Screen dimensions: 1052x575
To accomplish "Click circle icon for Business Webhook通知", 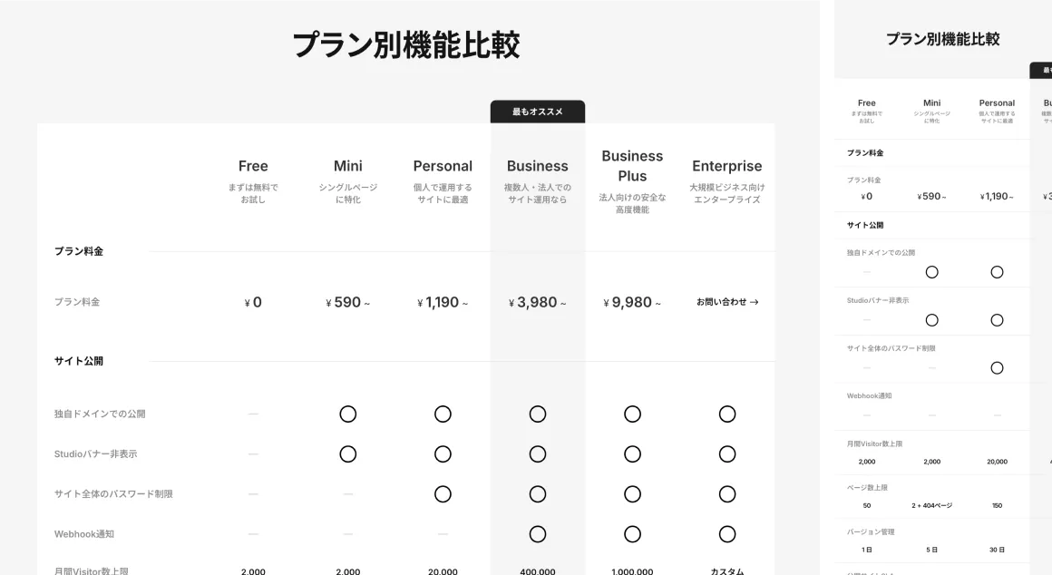I will (538, 534).
